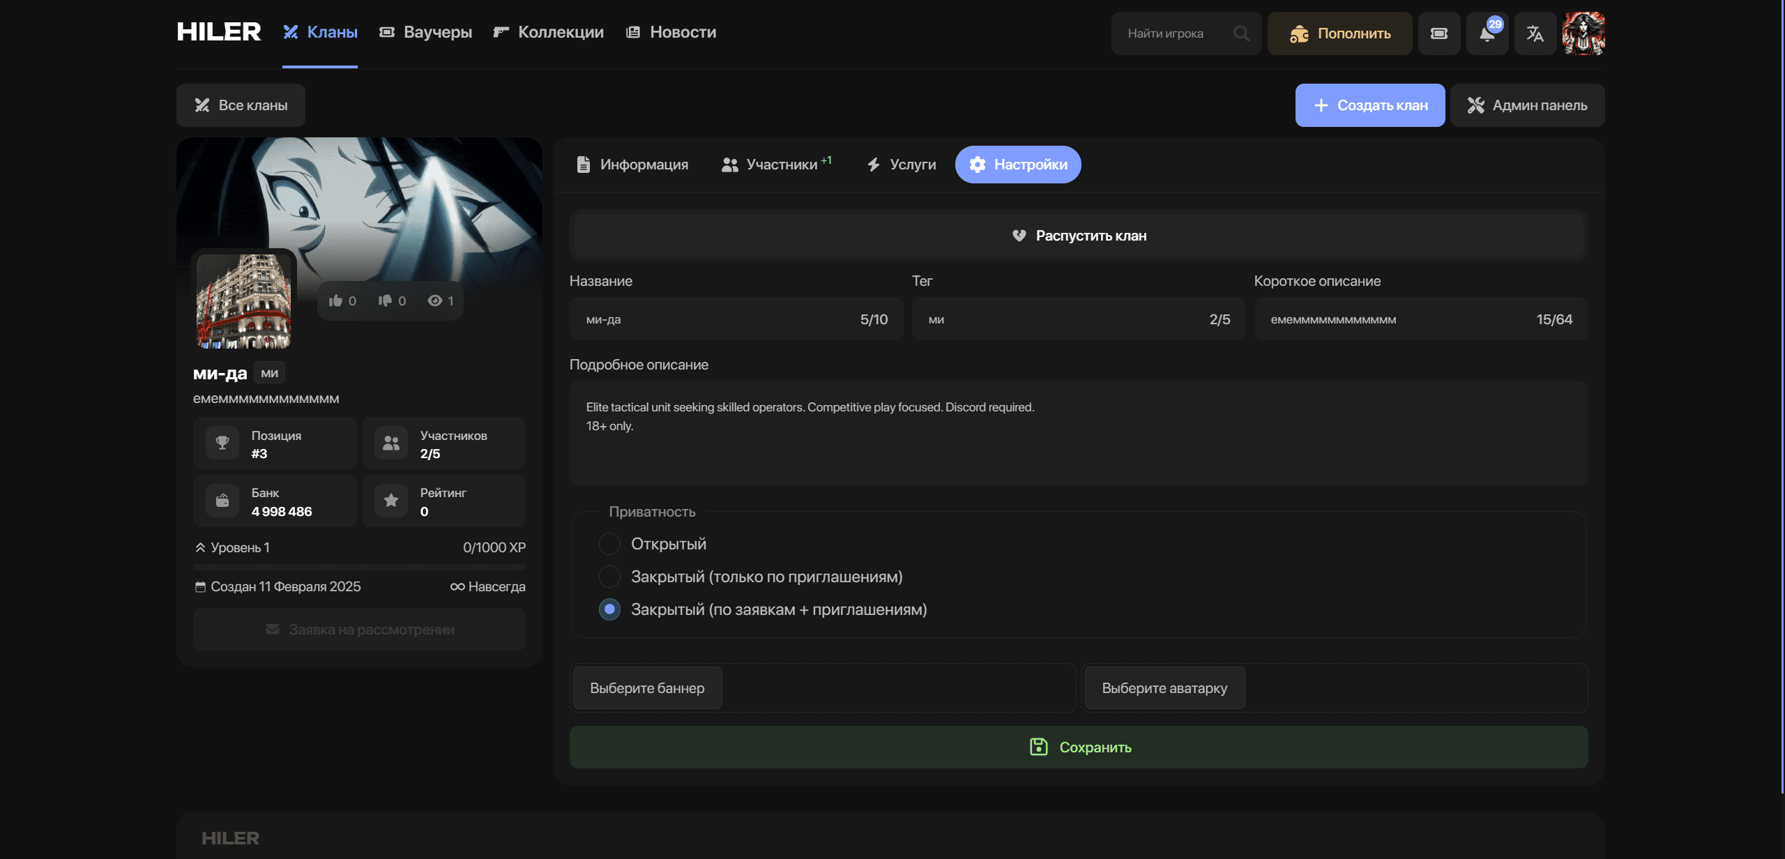Click the document icon on Информация

[584, 165]
